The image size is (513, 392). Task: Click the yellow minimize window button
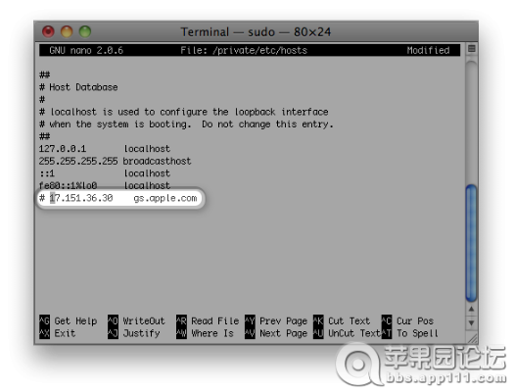pos(67,31)
